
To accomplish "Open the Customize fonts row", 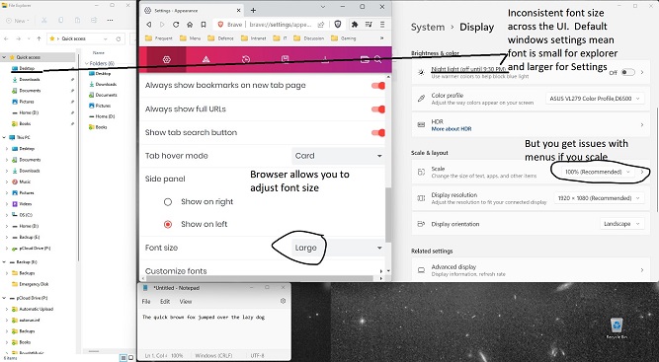I will tap(263, 271).
